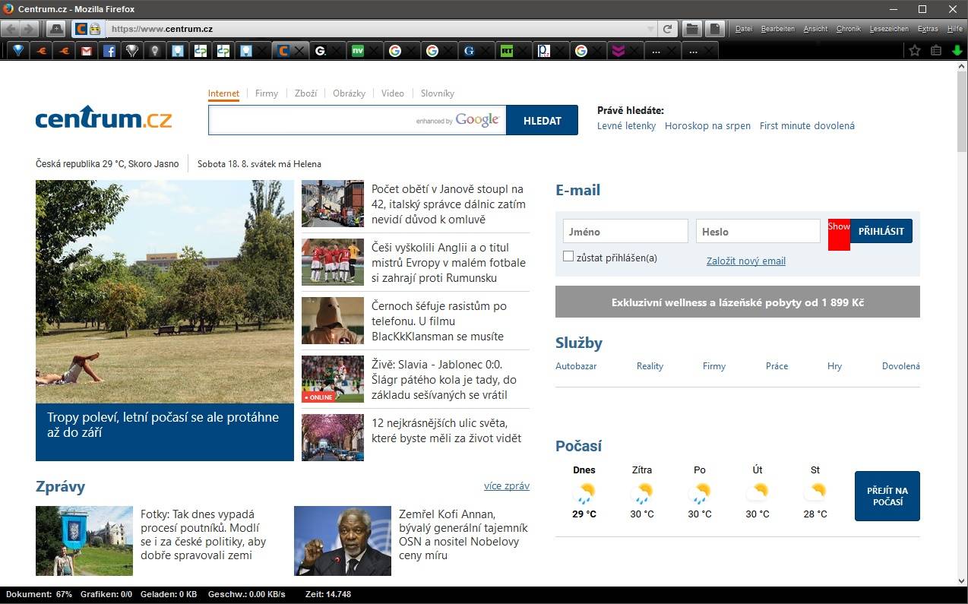Viewport: 968px width, 604px height.
Task: Open the pinned blue diamond tab
Action: (x=19, y=51)
